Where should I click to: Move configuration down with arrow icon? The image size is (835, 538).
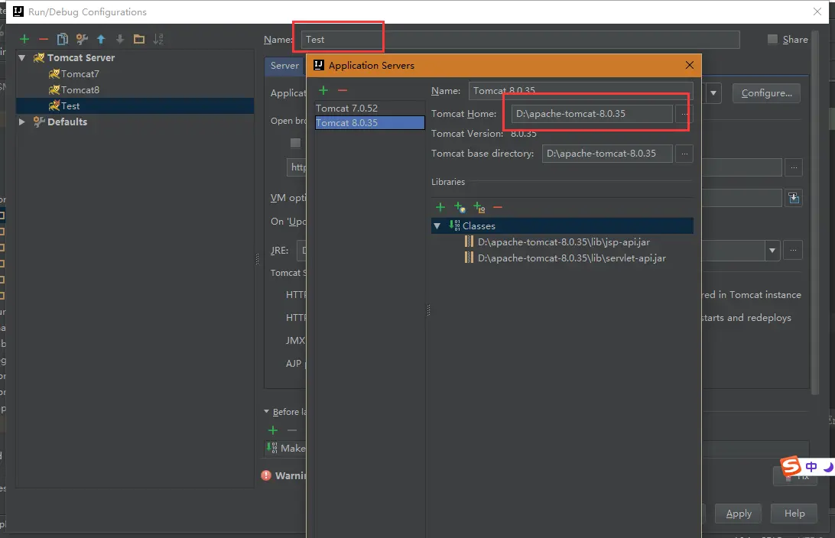click(120, 39)
